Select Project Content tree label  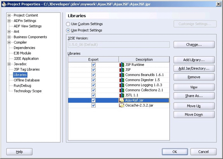(x=26, y=15)
